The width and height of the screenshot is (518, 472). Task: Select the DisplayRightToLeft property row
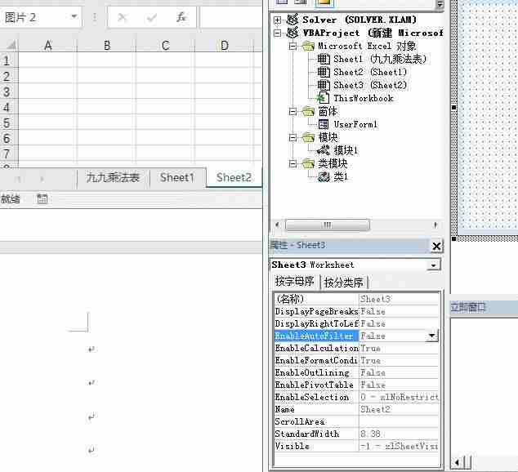click(x=356, y=323)
